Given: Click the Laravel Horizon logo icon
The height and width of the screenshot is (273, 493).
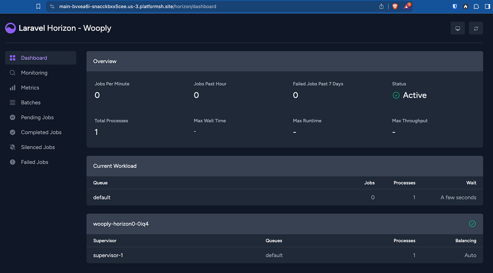Looking at the screenshot, I should point(10,28).
